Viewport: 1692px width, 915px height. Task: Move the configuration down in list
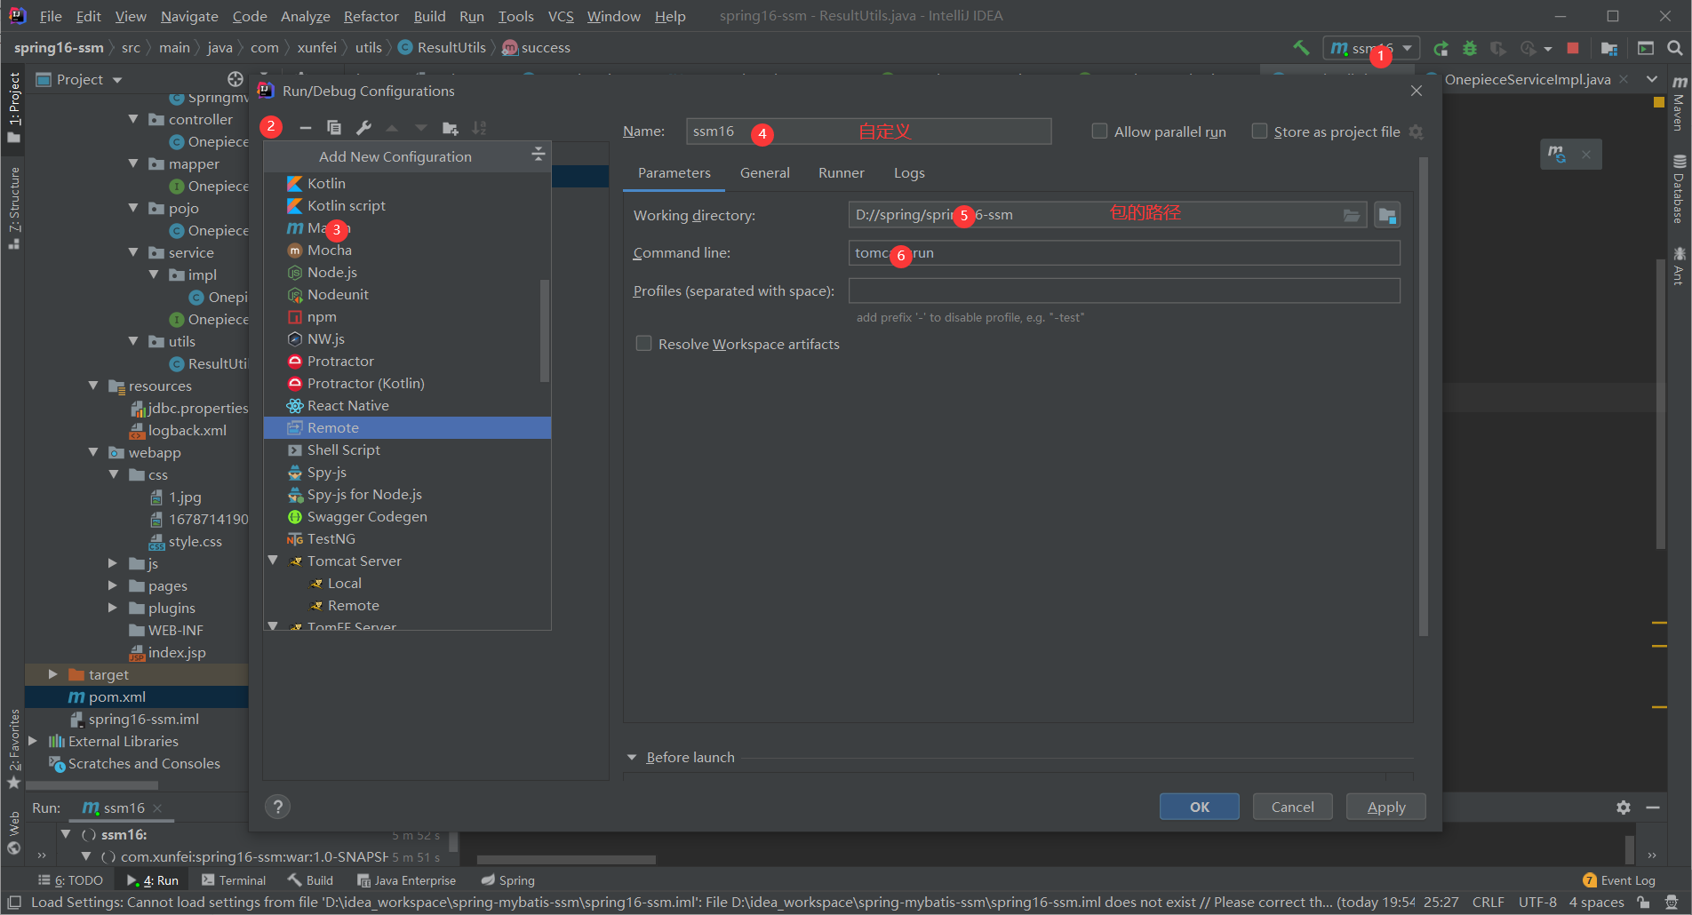421,128
